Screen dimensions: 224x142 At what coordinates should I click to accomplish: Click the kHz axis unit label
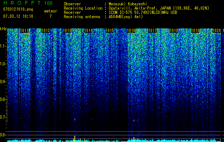click(3, 29)
